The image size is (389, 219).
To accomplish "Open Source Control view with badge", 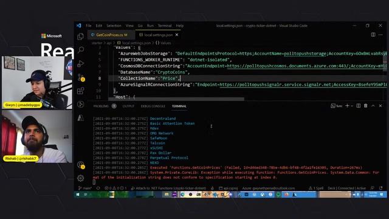I will coord(81,77).
